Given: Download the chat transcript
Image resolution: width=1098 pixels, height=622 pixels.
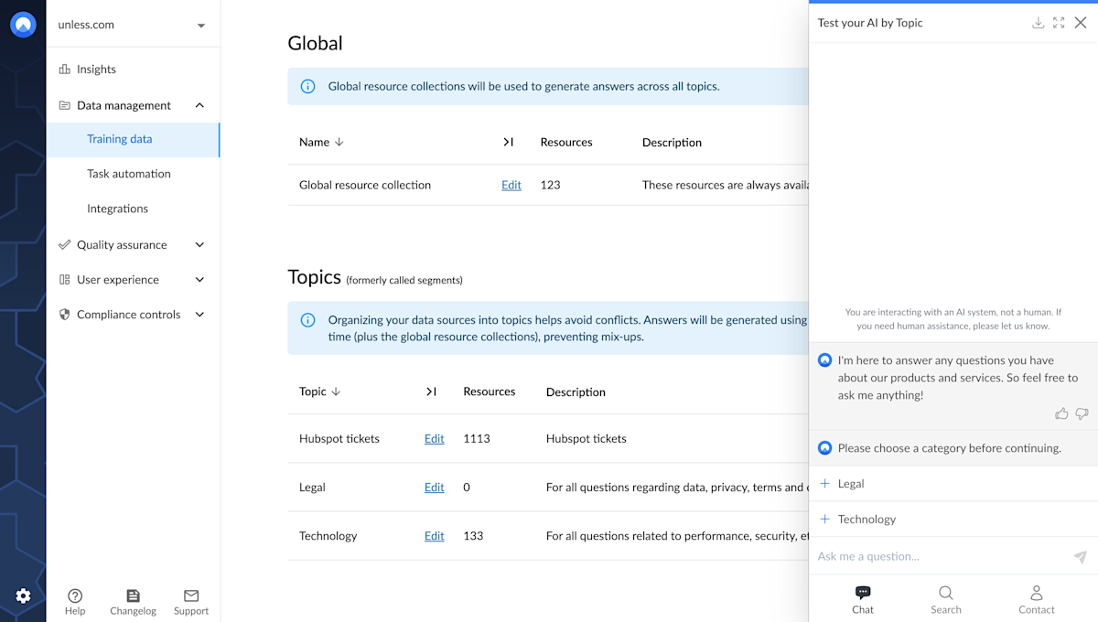Looking at the screenshot, I should coord(1038,22).
